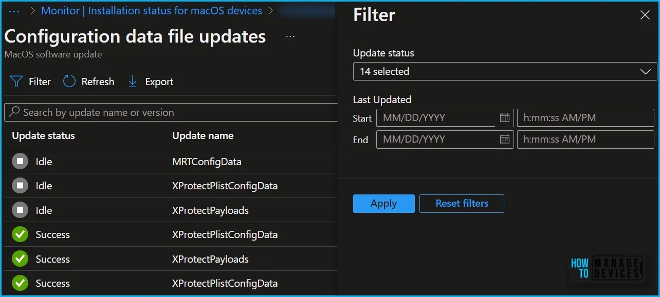The image size is (660, 297).
Task: Open the ellipsis menu beside the page title
Action: click(290, 36)
